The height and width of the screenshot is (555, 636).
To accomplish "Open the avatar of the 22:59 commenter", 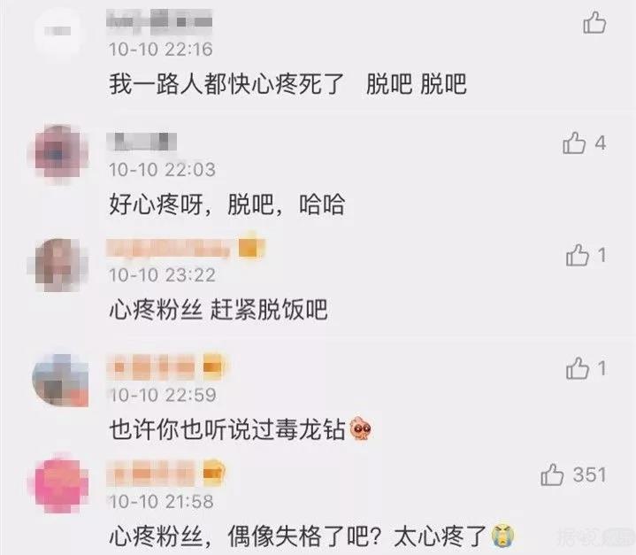I will 61,380.
